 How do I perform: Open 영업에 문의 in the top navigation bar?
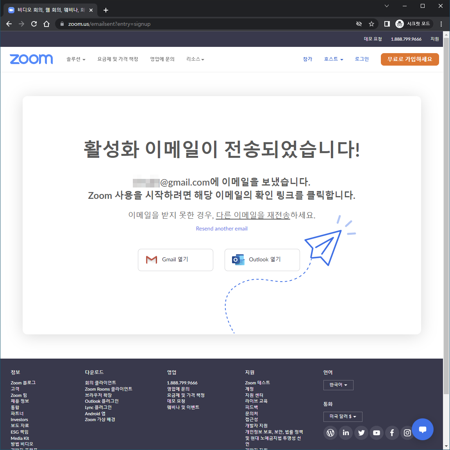tap(162, 59)
